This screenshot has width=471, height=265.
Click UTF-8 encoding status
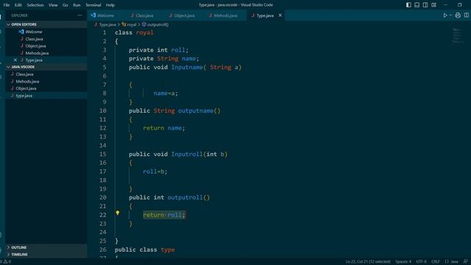click(421, 262)
